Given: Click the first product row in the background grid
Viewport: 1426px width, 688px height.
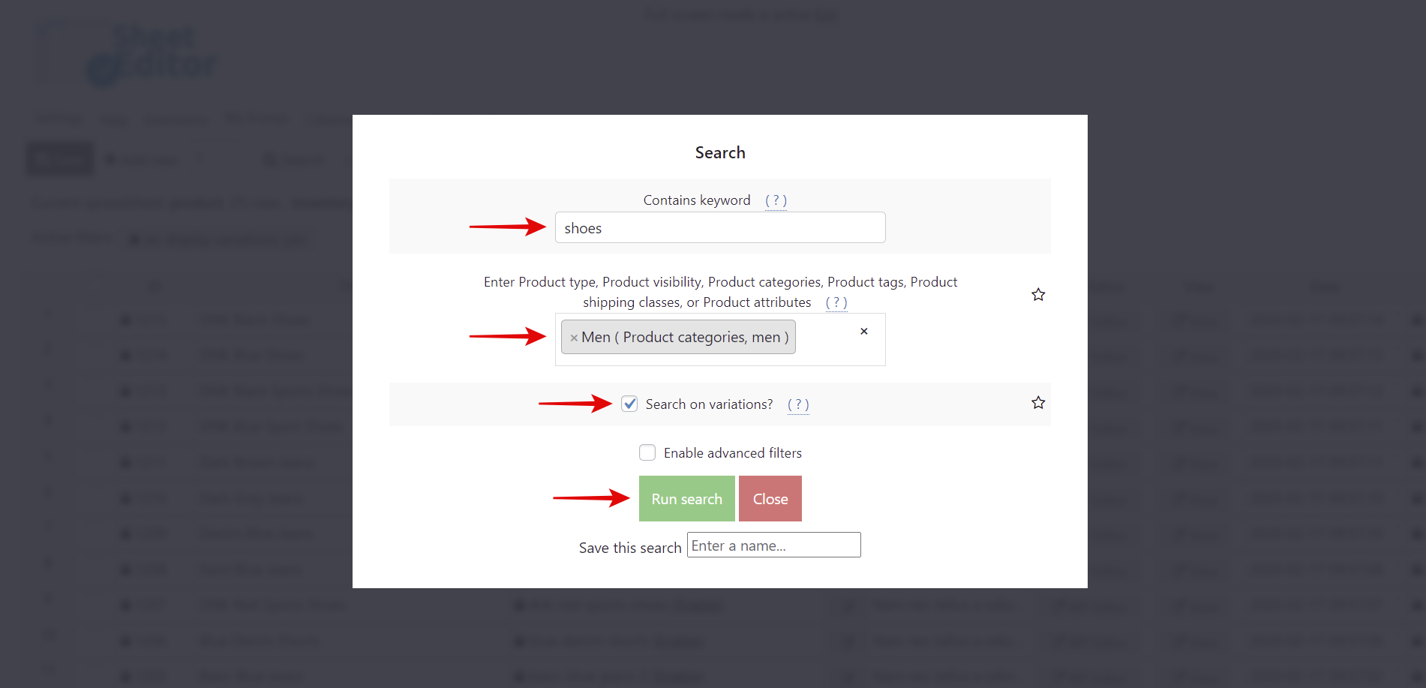Looking at the screenshot, I should pyautogui.click(x=255, y=319).
